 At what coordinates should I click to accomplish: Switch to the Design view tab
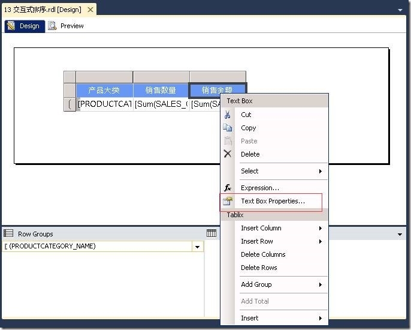tap(25, 26)
